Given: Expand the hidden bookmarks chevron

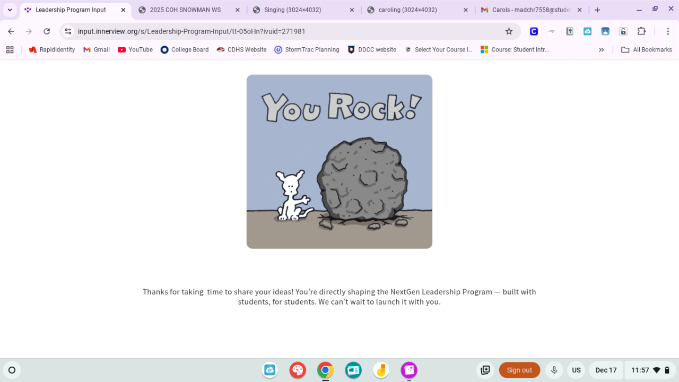Looking at the screenshot, I should (x=602, y=49).
